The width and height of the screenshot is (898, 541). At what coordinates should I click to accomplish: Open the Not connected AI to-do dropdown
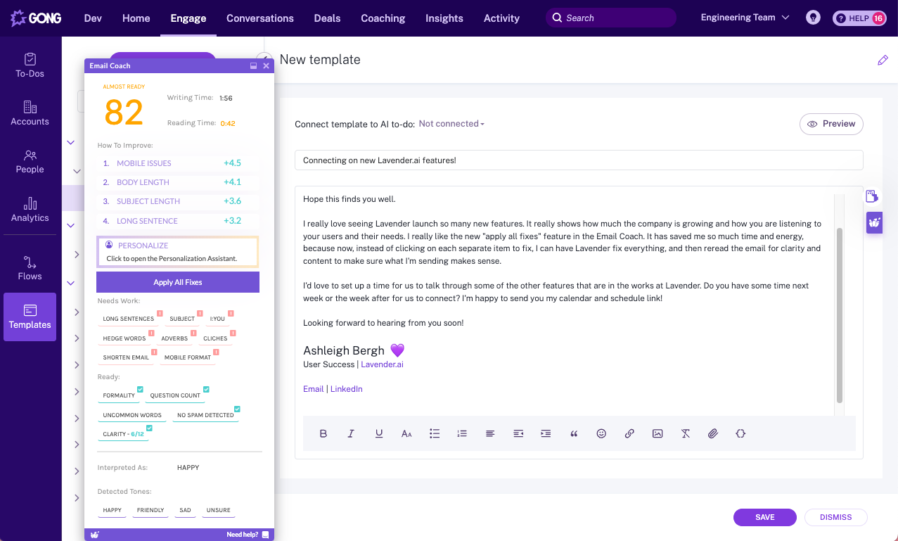pyautogui.click(x=451, y=124)
